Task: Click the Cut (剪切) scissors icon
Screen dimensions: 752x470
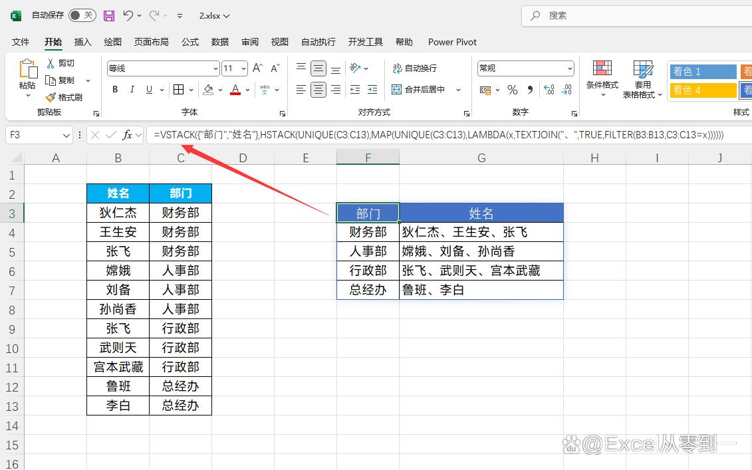Action: point(51,63)
